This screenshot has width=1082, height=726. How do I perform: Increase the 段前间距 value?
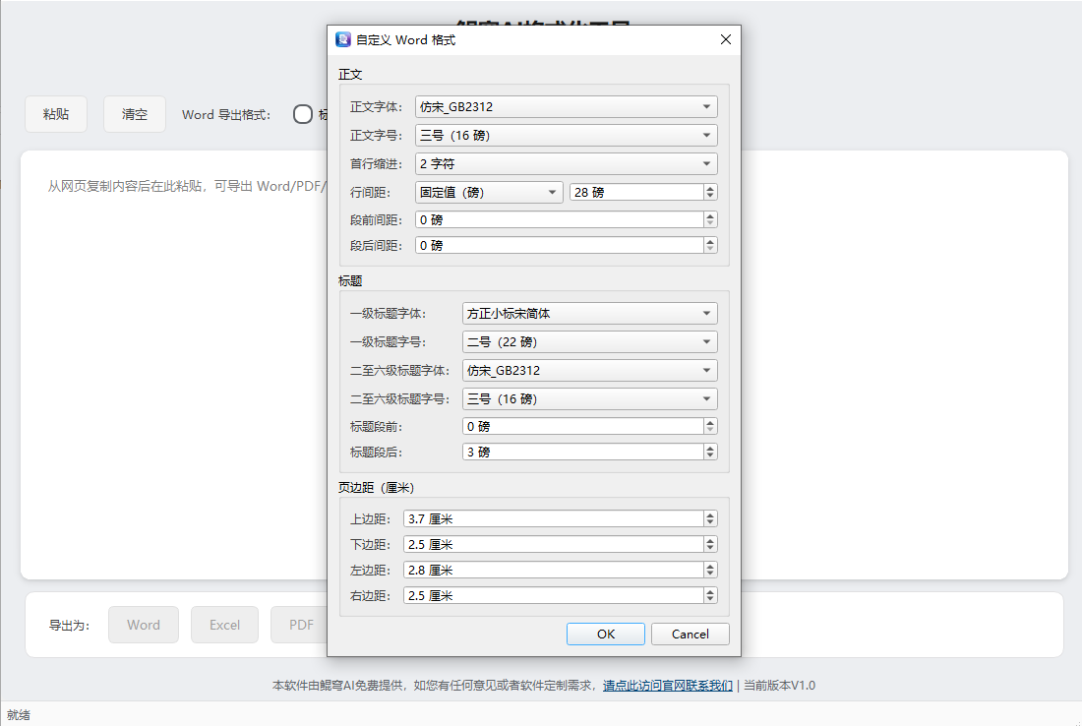pos(710,214)
